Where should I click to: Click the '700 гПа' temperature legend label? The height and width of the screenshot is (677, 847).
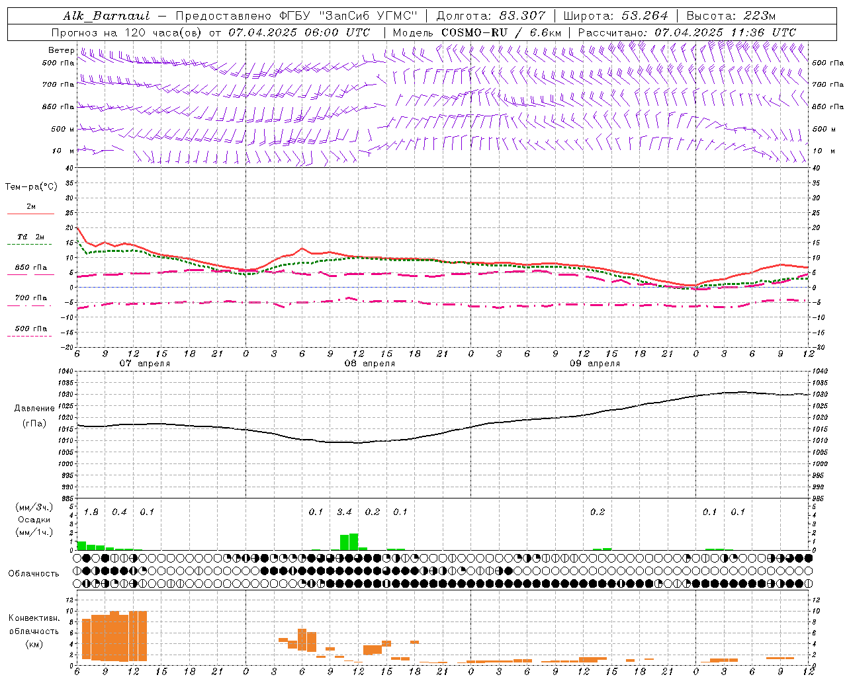click(30, 298)
